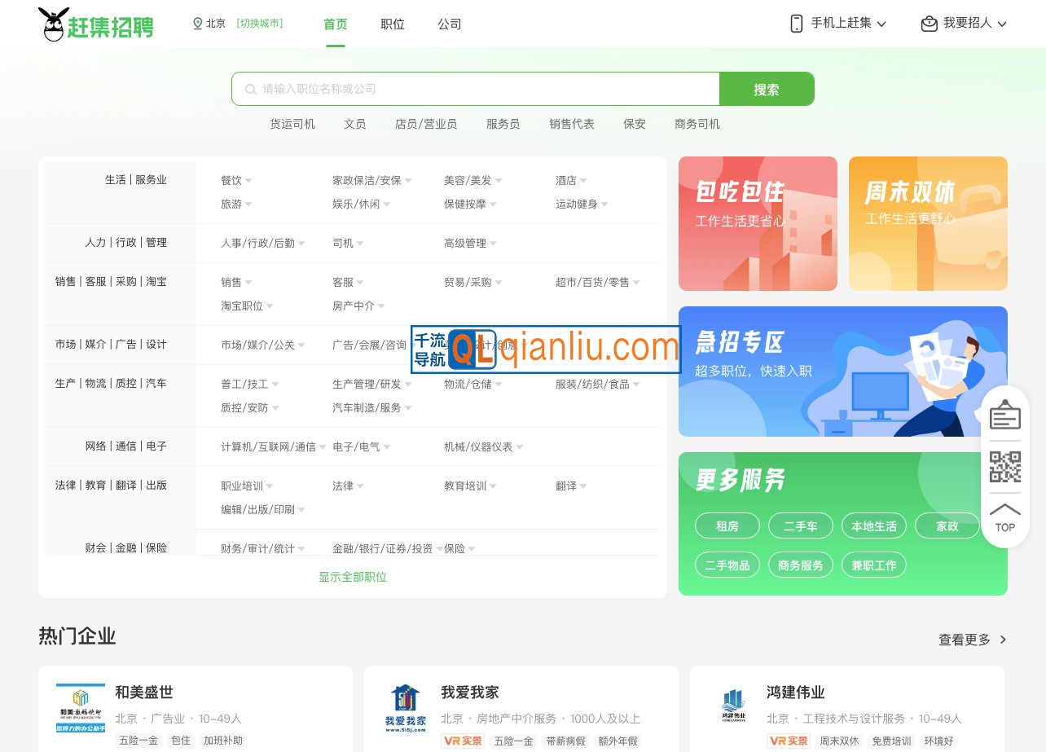1046x752 pixels.
Task: Click inside the job search input field
Action: [472, 89]
